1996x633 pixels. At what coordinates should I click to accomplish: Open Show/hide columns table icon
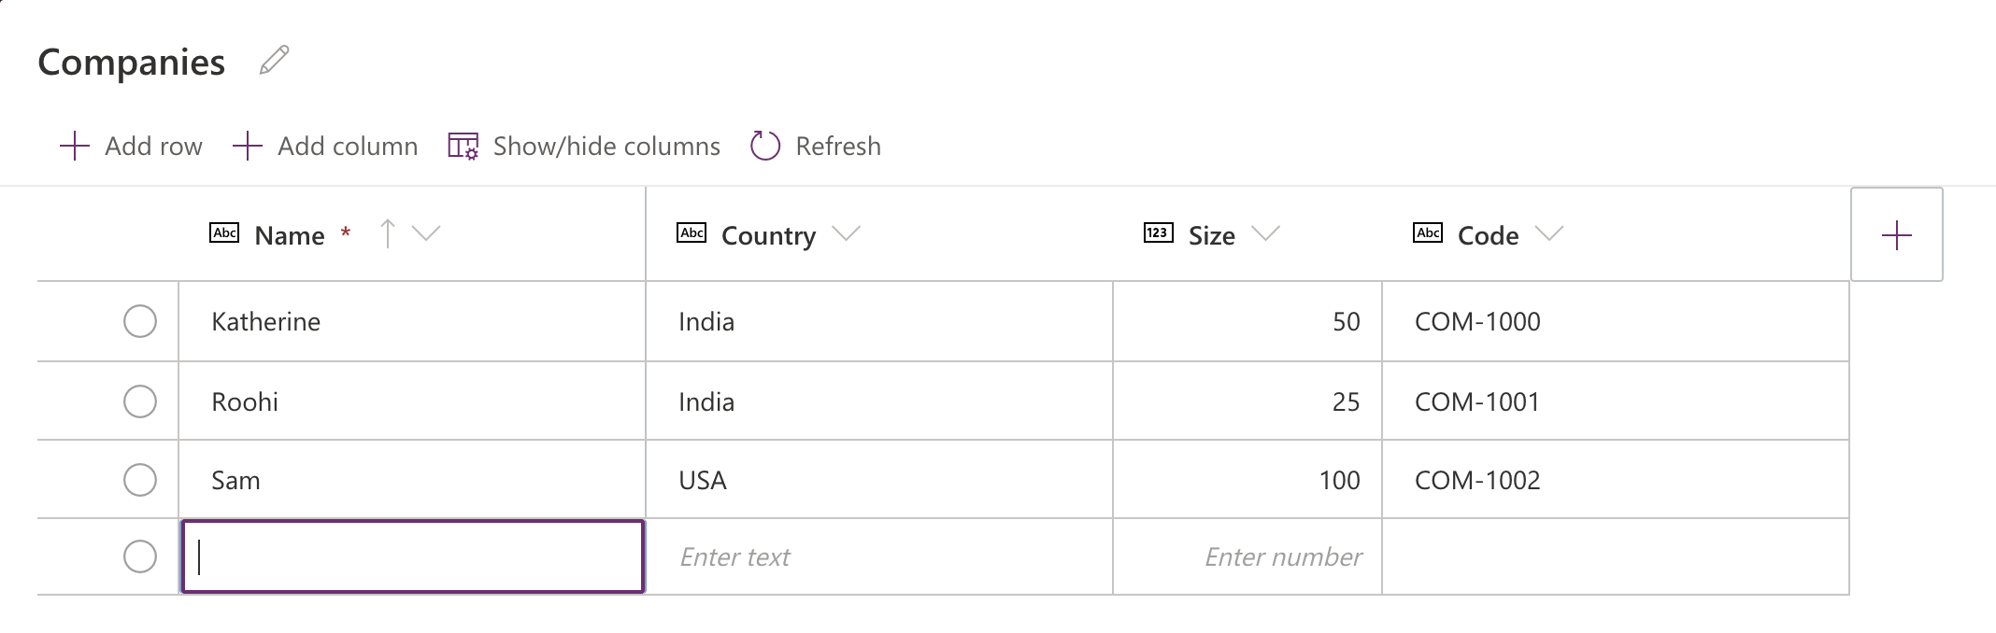(463, 146)
